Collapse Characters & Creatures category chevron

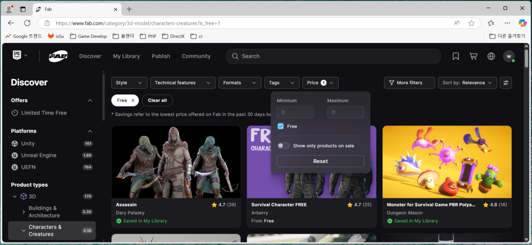point(23,230)
